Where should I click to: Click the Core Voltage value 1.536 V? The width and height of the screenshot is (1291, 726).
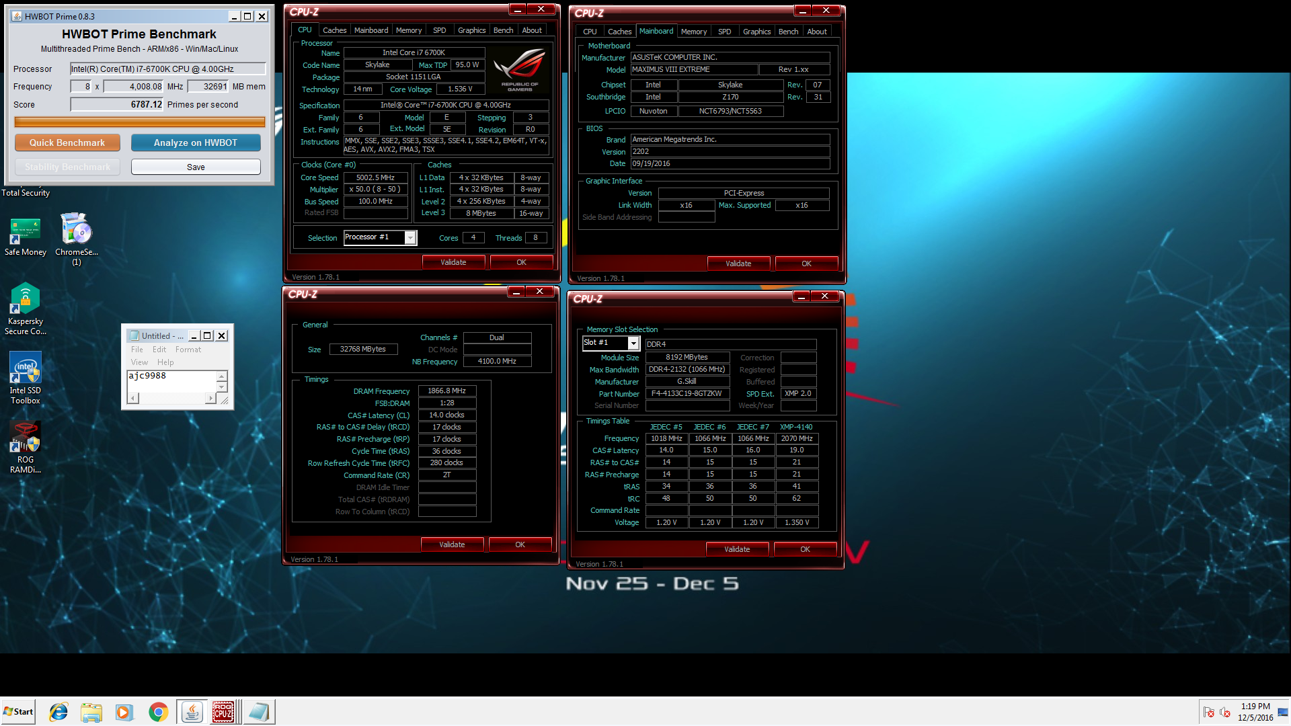point(460,89)
